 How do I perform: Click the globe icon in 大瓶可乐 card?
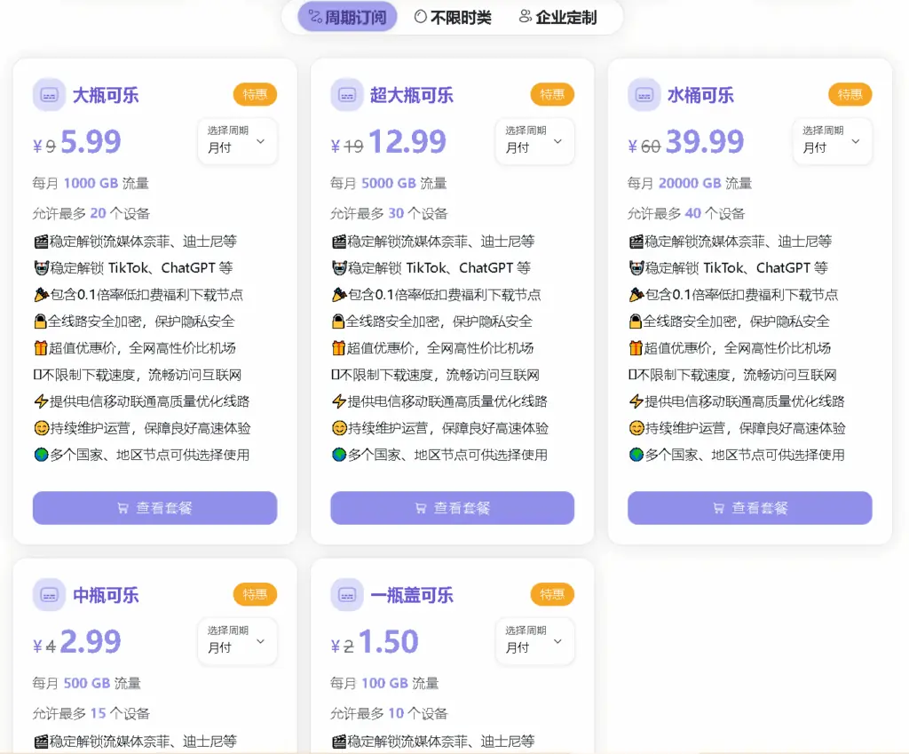pyautogui.click(x=41, y=455)
